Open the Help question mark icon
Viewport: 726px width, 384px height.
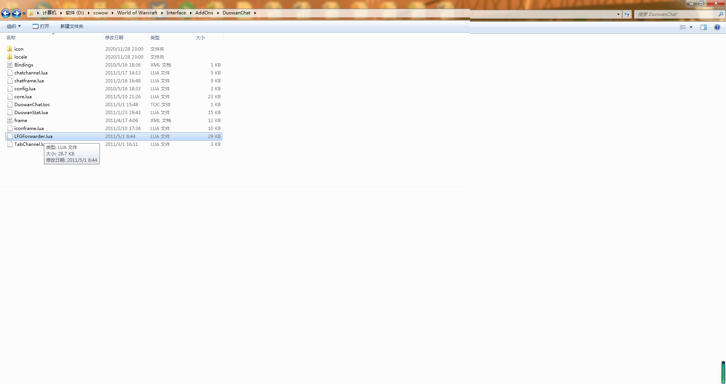tap(717, 27)
